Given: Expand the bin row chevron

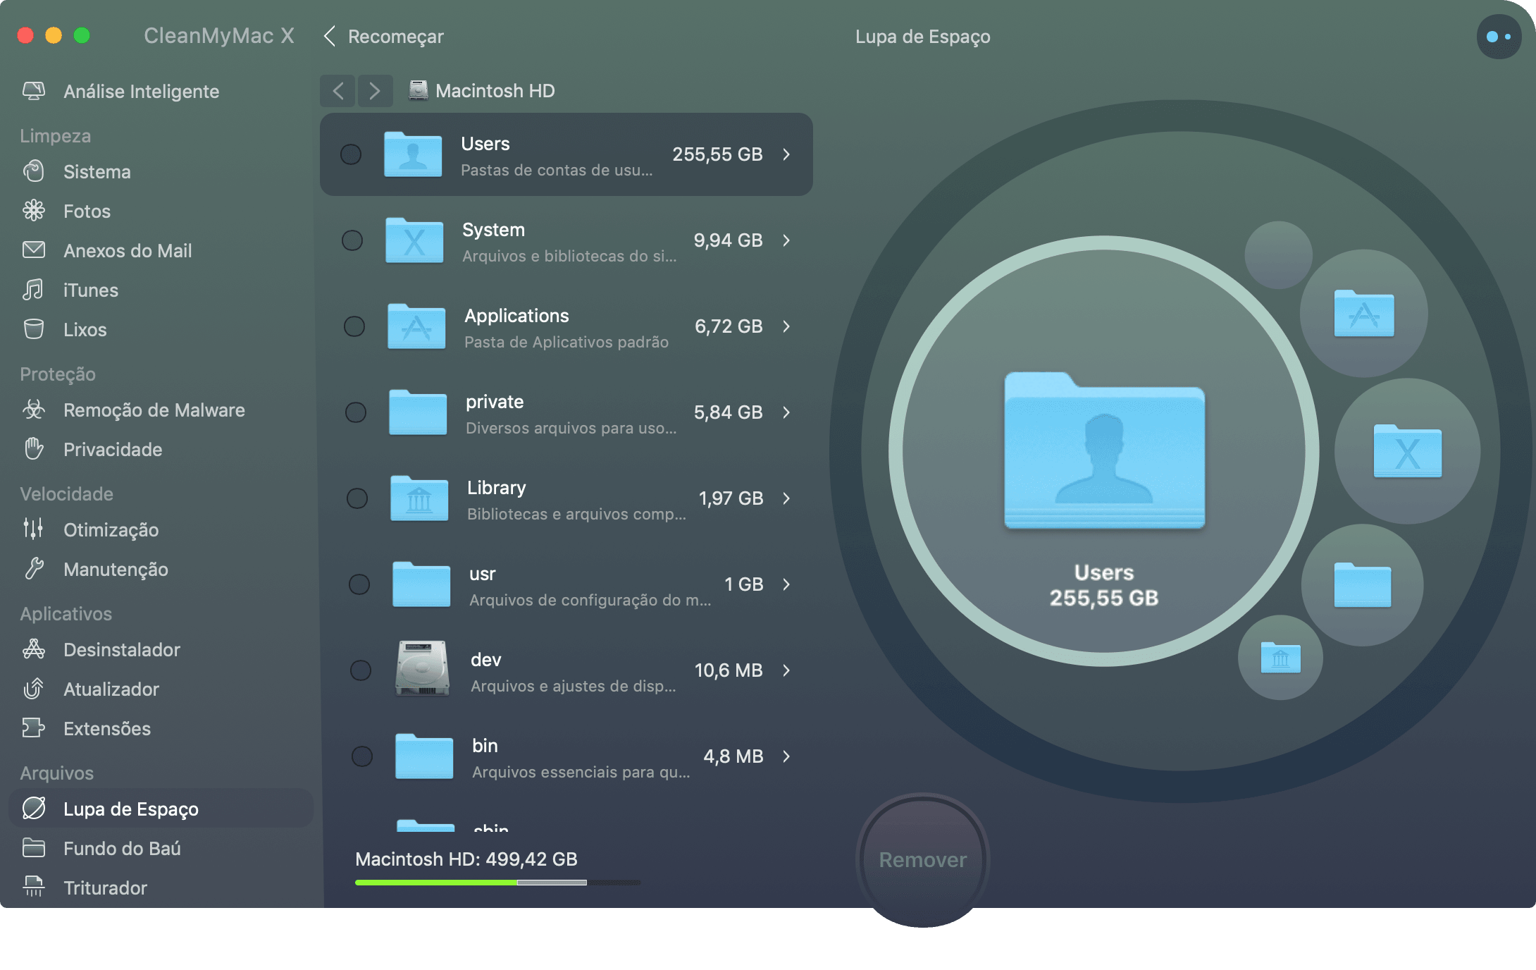Looking at the screenshot, I should click(x=787, y=756).
